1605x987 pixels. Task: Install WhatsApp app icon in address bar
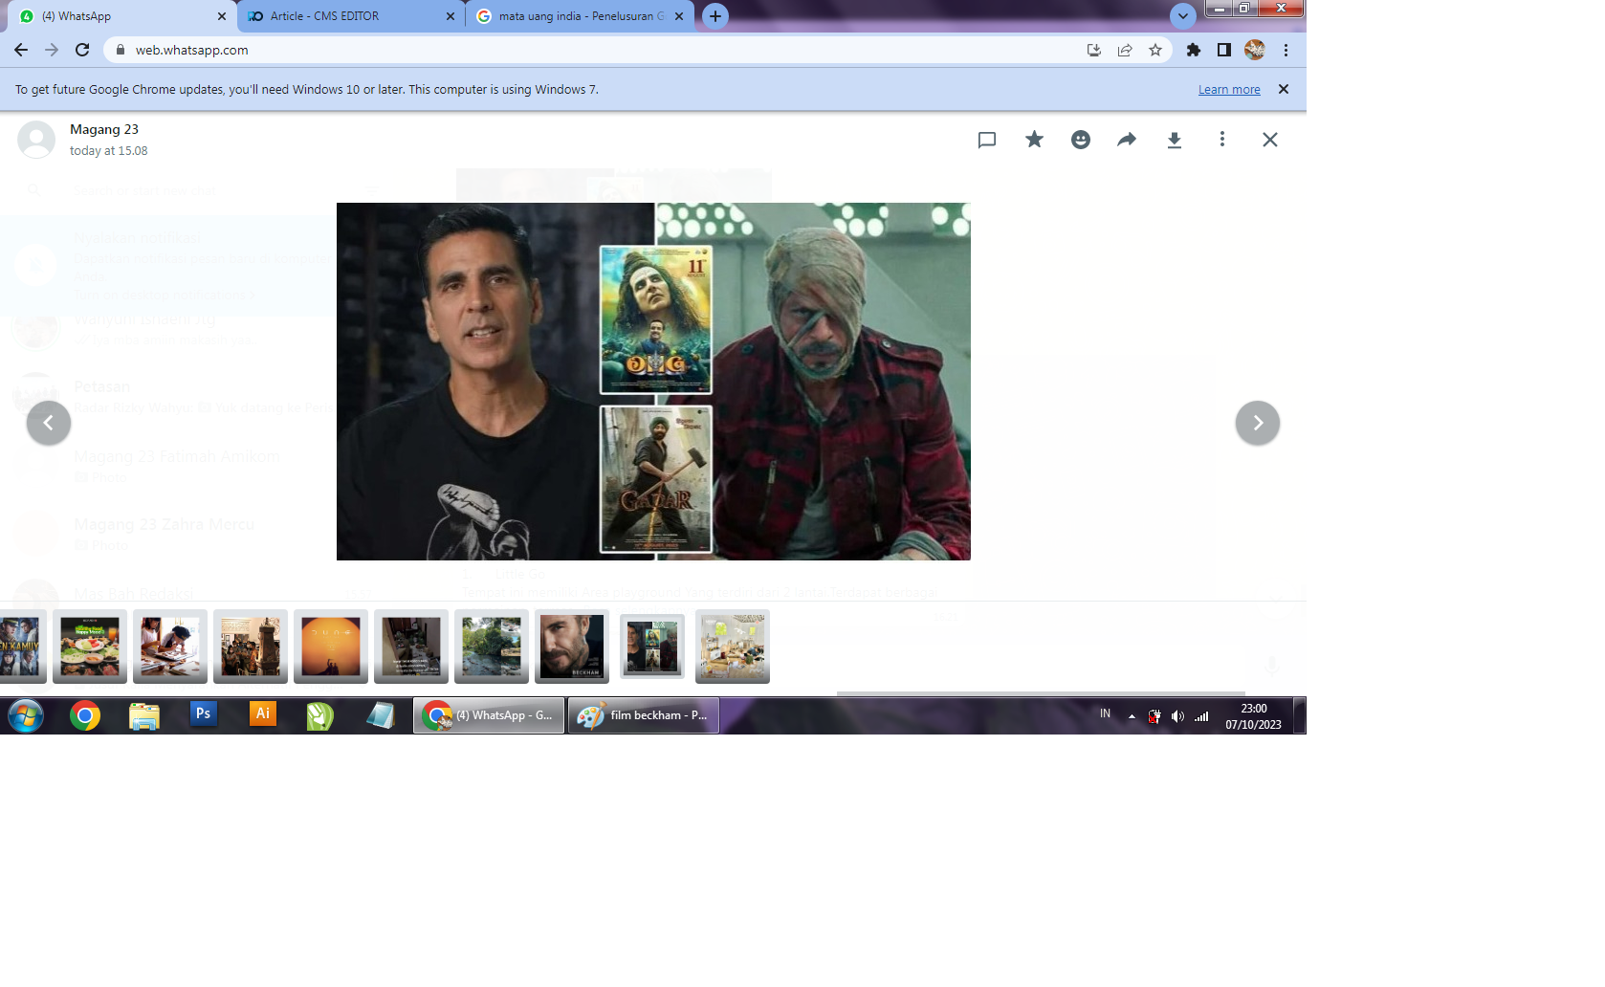[x=1094, y=50]
